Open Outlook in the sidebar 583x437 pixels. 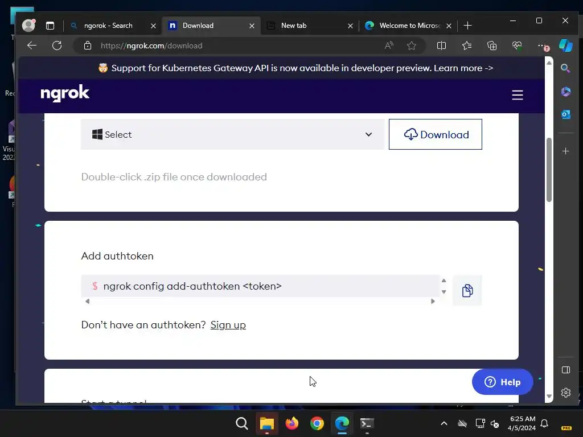[565, 114]
